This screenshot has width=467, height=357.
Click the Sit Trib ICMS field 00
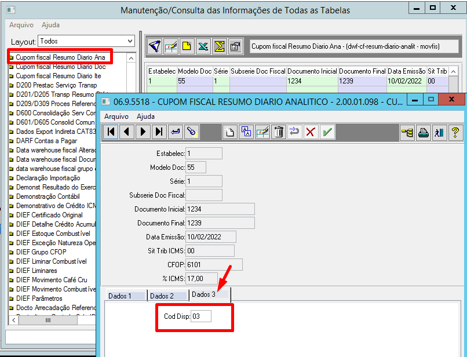click(x=210, y=250)
